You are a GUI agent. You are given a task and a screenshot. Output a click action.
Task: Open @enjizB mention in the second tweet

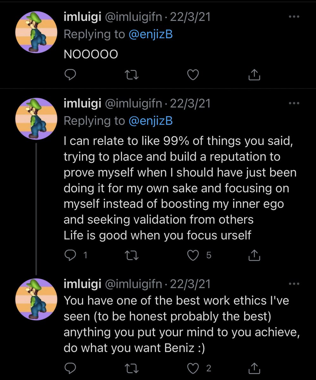(150, 120)
